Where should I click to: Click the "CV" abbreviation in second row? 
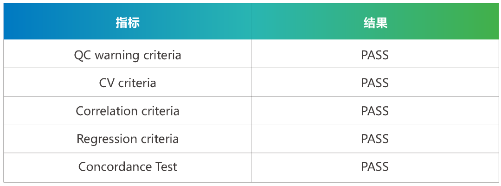107,83
